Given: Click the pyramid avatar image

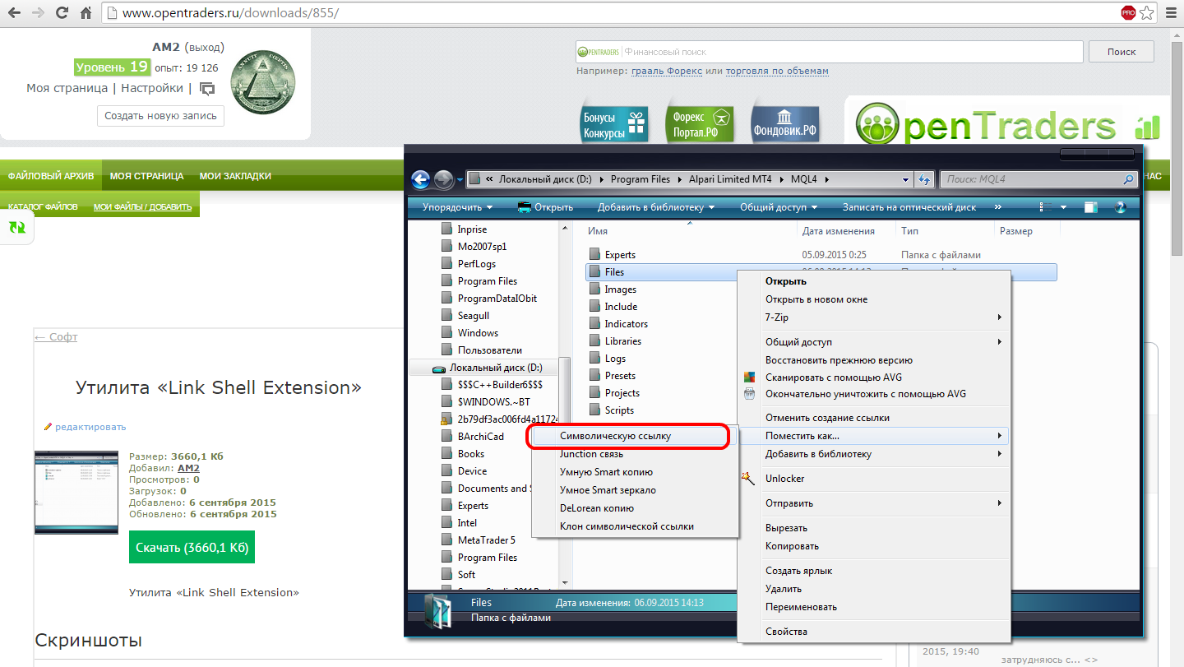Looking at the screenshot, I should [261, 81].
